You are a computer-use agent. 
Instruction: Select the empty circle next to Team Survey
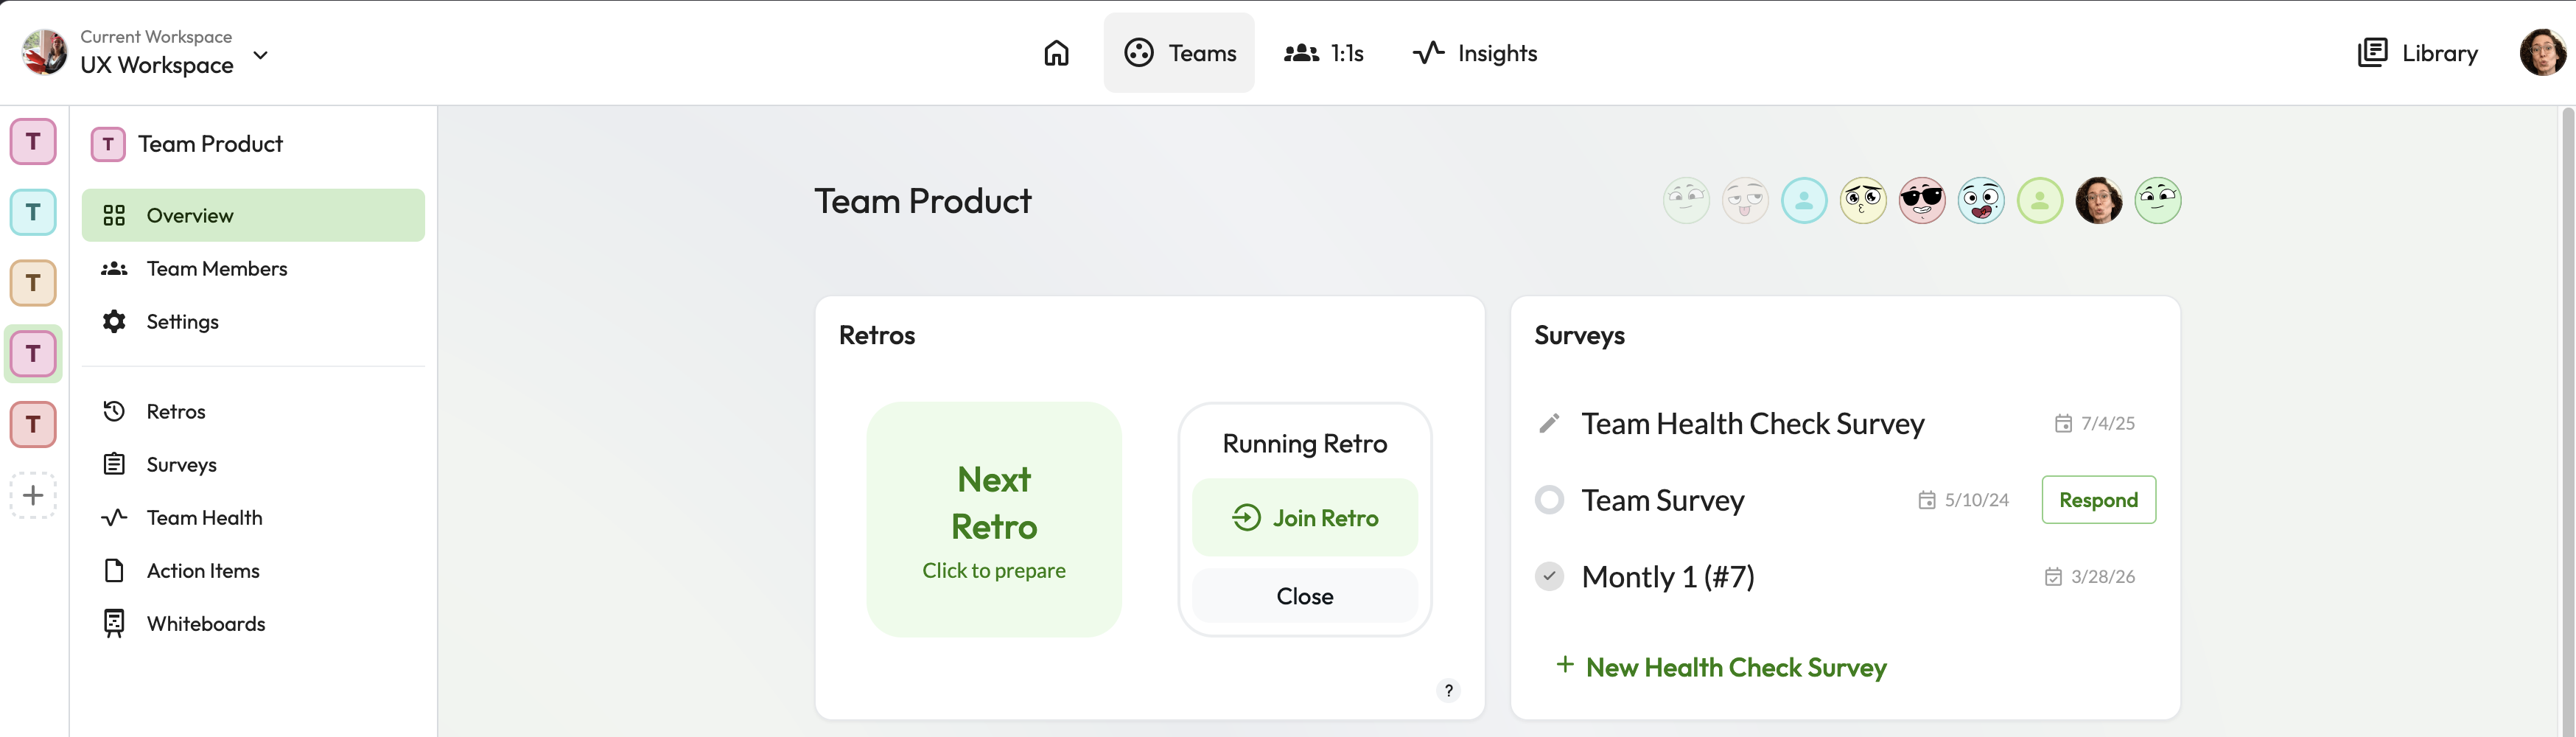coord(1549,500)
